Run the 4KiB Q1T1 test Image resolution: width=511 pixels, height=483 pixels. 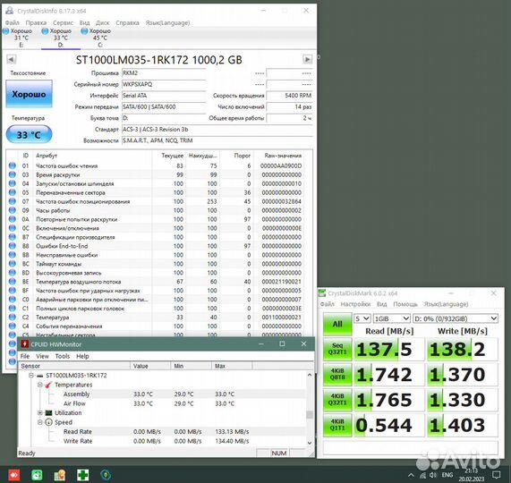pos(337,425)
